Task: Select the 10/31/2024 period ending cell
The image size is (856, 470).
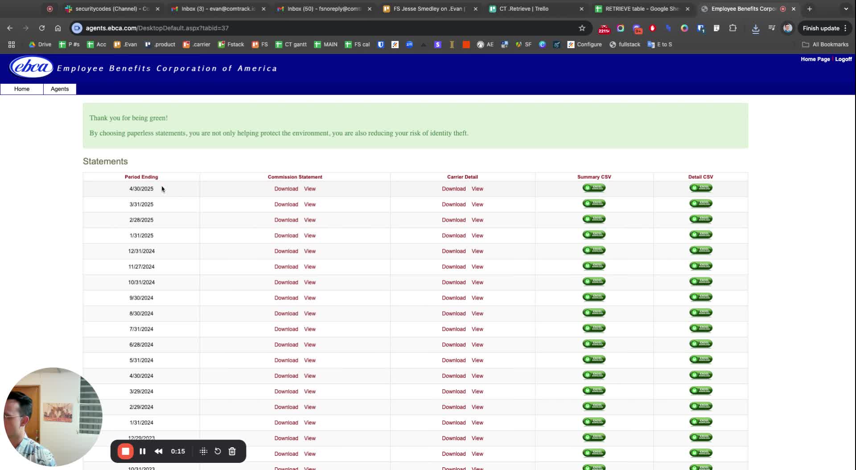Action: click(141, 282)
